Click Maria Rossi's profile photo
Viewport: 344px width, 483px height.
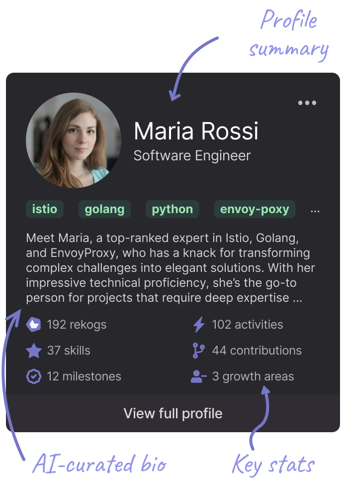73,140
